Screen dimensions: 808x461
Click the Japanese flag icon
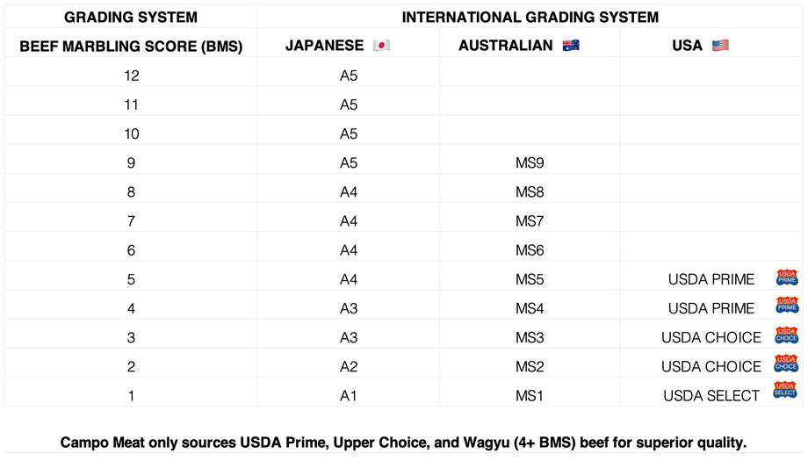click(x=381, y=46)
